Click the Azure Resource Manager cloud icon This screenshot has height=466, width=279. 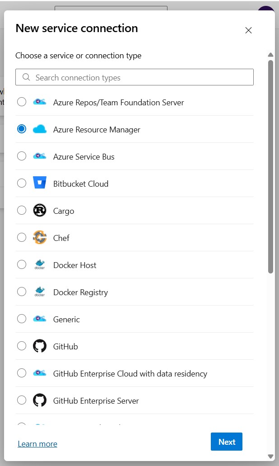coord(40,129)
